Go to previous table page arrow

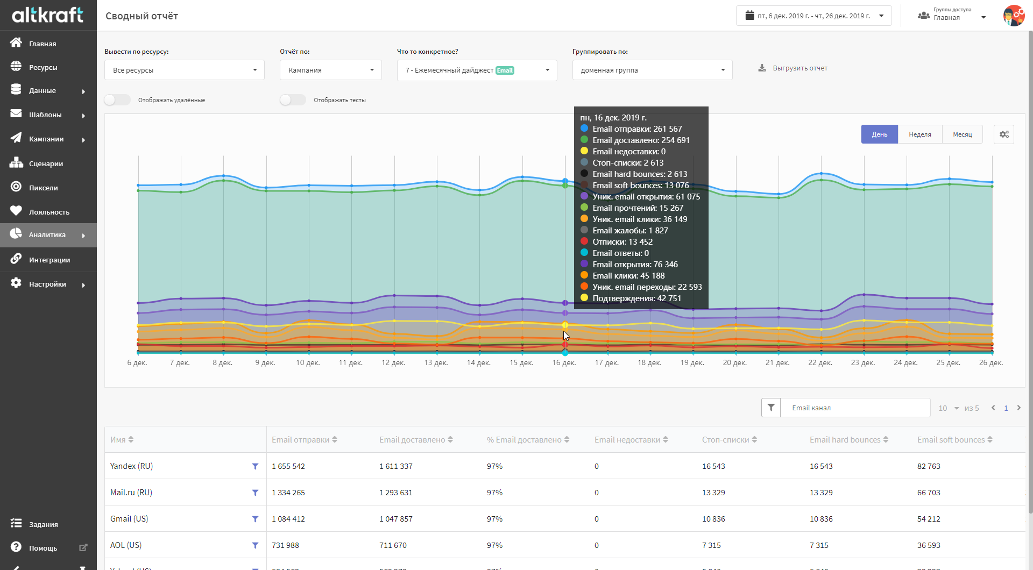click(x=993, y=408)
